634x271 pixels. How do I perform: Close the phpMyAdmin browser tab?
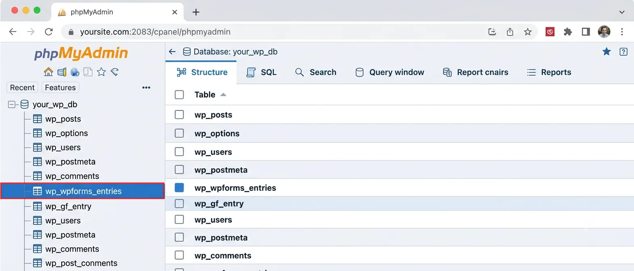pos(175,12)
